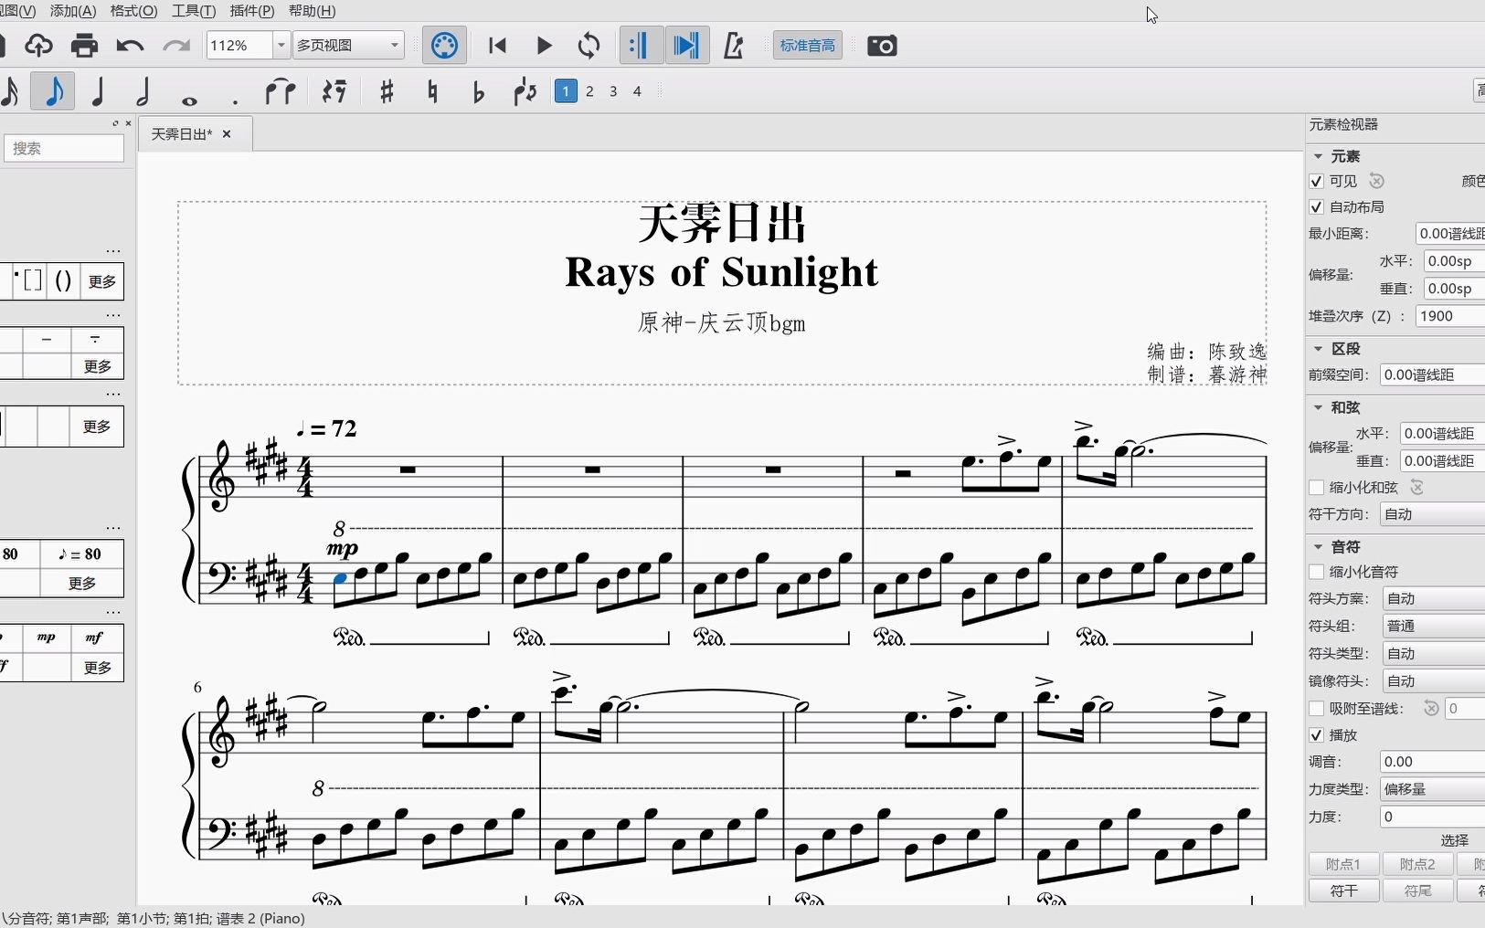Open the 工具(T) menu
Screen dimensions: 1485x928
pos(194,11)
